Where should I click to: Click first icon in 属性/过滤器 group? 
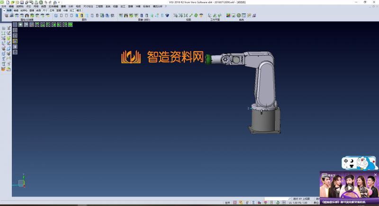[6, 16]
